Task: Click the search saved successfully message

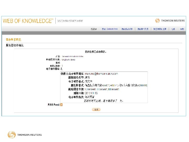Action: 96,52
